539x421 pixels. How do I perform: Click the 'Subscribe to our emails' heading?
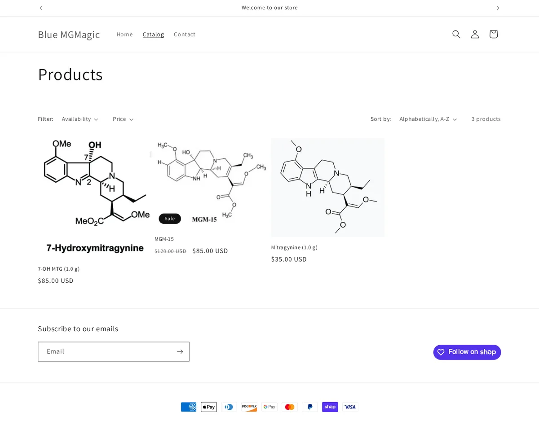pyautogui.click(x=78, y=329)
